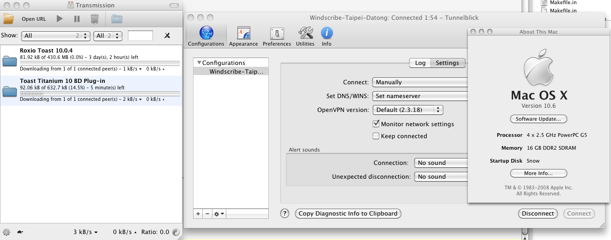The height and width of the screenshot is (240, 611).
Task: Click Toast Titanium plug-in progress bar
Action: [100, 93]
